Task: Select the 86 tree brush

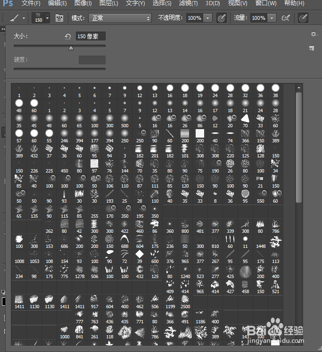Action: tap(155, 227)
